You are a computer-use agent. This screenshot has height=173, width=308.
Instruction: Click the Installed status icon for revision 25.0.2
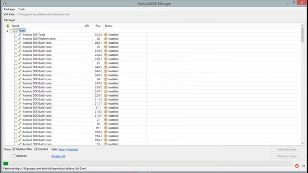[x=106, y=55]
